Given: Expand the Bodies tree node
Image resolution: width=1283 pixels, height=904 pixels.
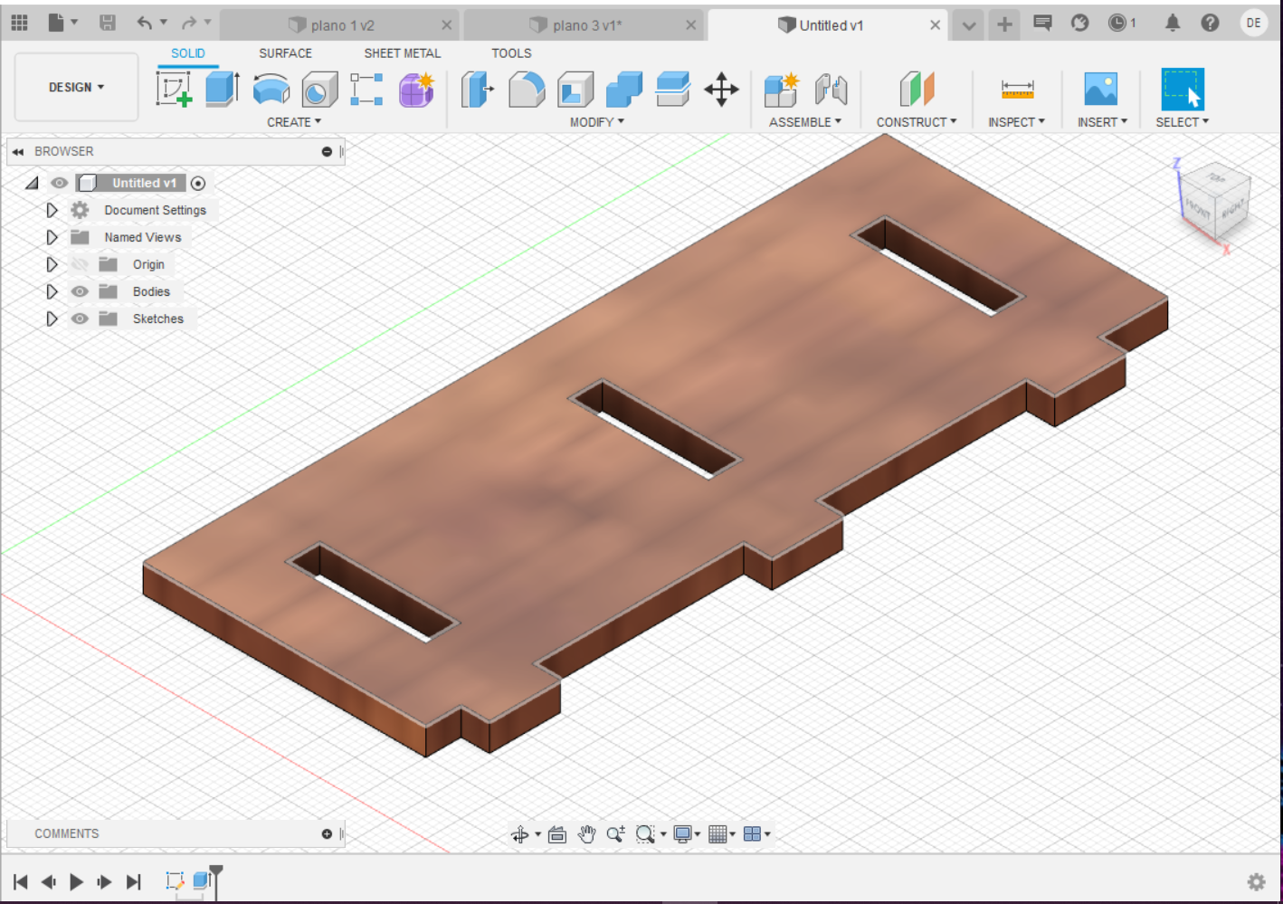Looking at the screenshot, I should [x=52, y=291].
